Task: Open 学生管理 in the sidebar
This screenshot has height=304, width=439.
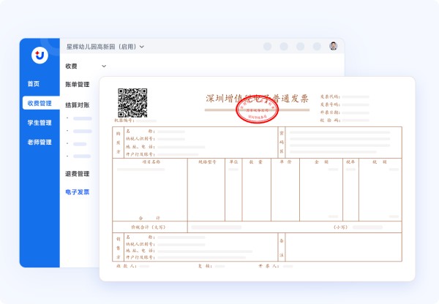Action: tap(40, 123)
